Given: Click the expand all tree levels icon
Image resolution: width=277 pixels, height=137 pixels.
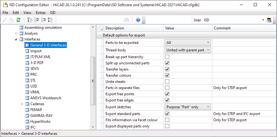Looking at the screenshot, I should 50,20.
